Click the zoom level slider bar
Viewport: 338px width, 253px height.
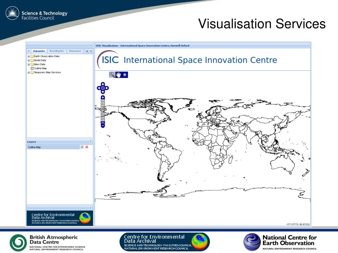[103, 110]
